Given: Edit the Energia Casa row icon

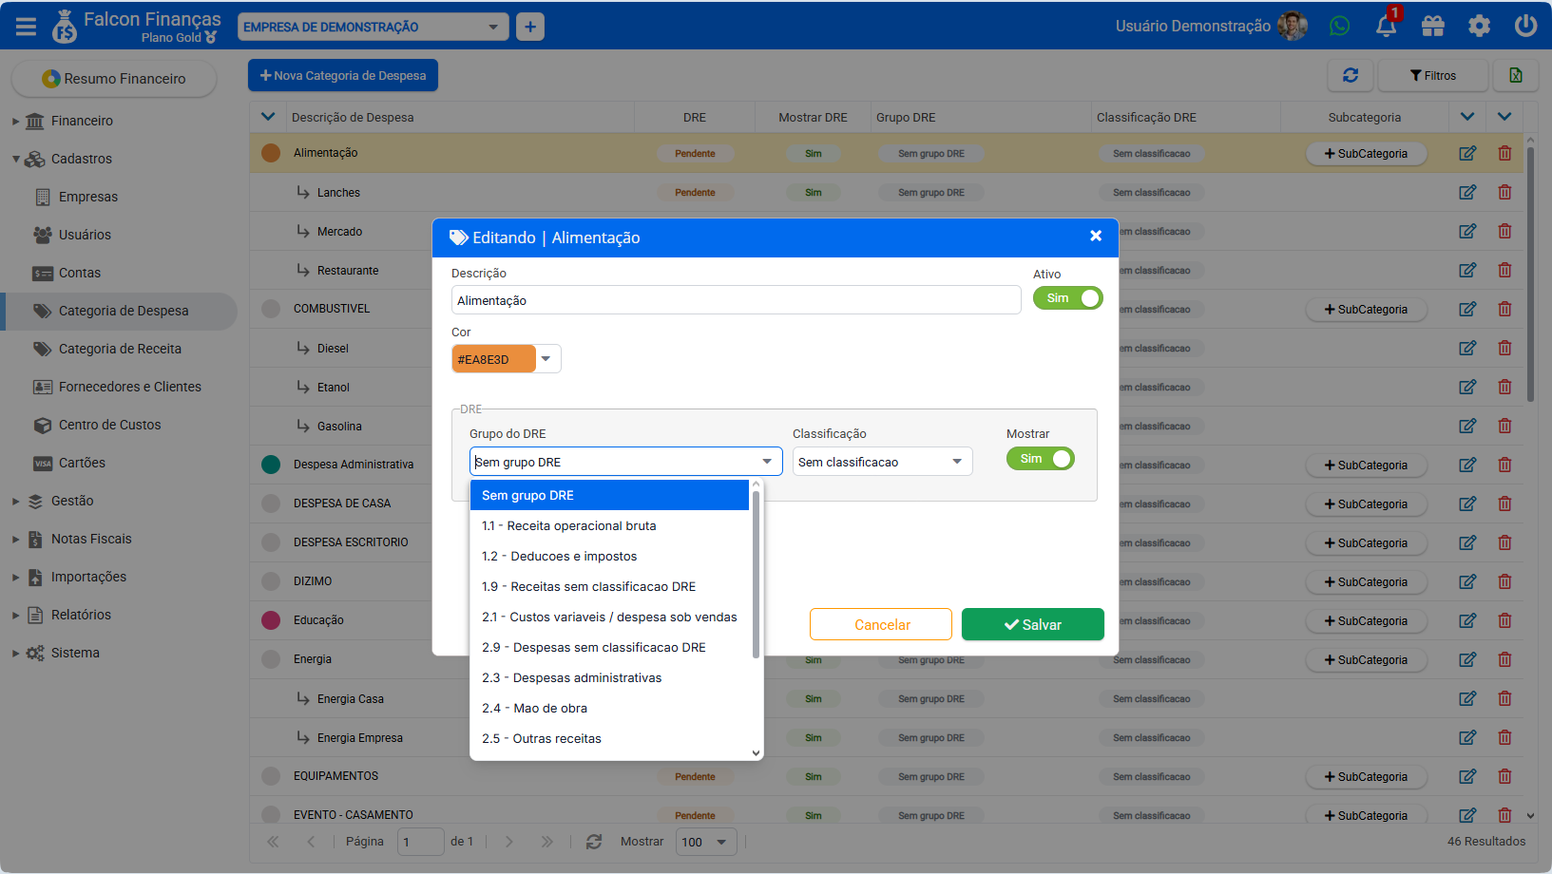Looking at the screenshot, I should pos(1467,698).
